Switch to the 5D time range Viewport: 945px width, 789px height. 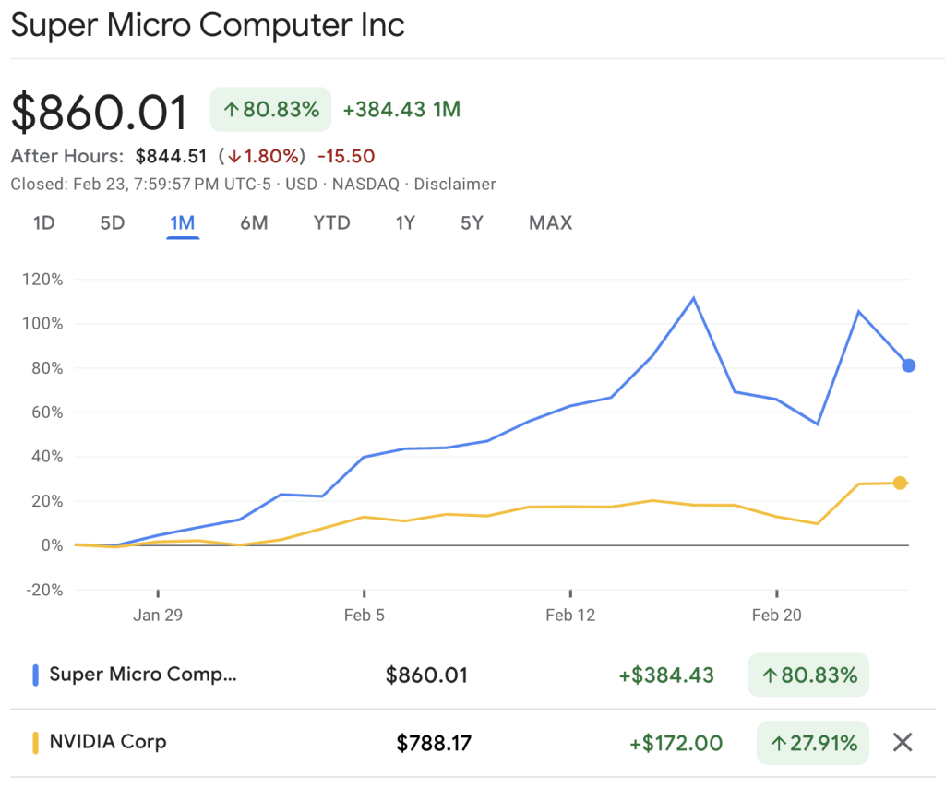112,222
